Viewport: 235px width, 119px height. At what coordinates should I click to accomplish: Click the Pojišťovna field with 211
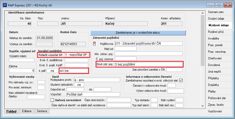point(149,44)
